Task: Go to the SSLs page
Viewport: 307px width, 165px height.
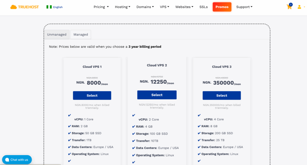Action: [204, 7]
